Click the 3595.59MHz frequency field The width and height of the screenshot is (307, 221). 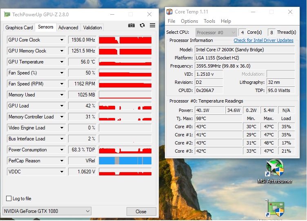tap(245, 66)
